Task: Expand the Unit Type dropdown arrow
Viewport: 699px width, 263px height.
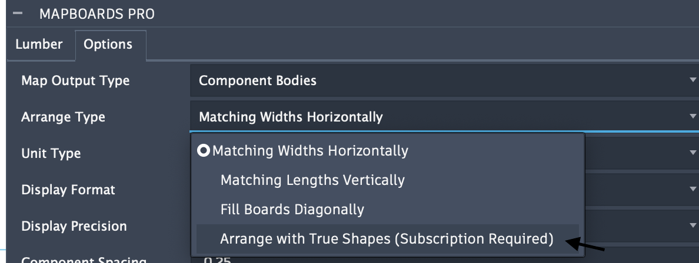Action: pos(694,153)
